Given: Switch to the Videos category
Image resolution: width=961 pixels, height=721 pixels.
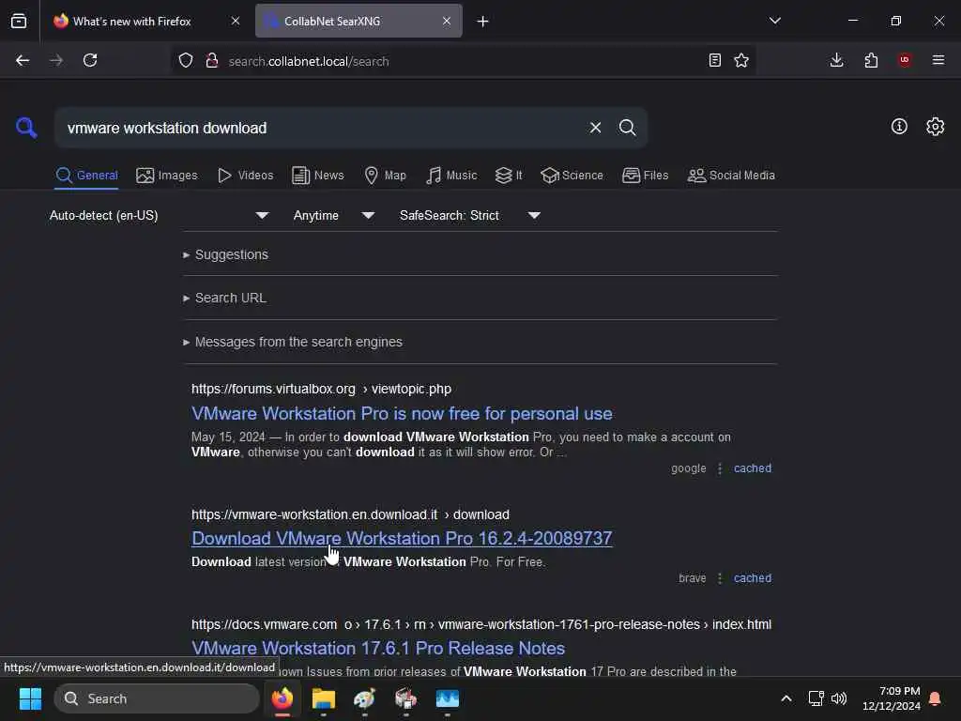Looking at the screenshot, I should [245, 176].
